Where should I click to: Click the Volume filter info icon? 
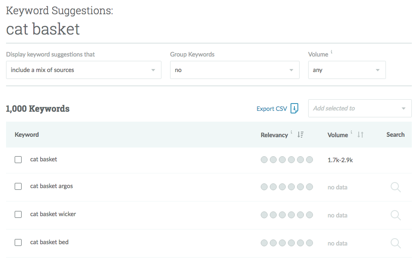click(x=332, y=53)
